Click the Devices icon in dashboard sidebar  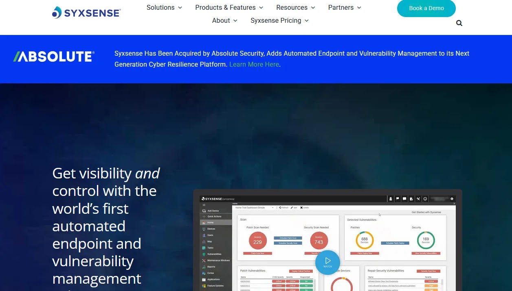click(204, 229)
